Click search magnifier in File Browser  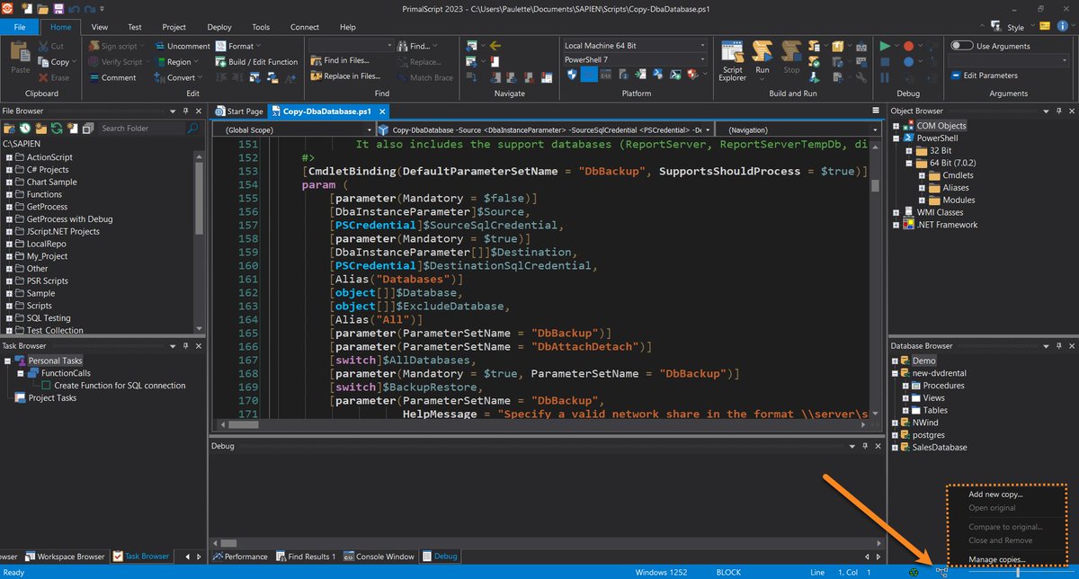192,129
